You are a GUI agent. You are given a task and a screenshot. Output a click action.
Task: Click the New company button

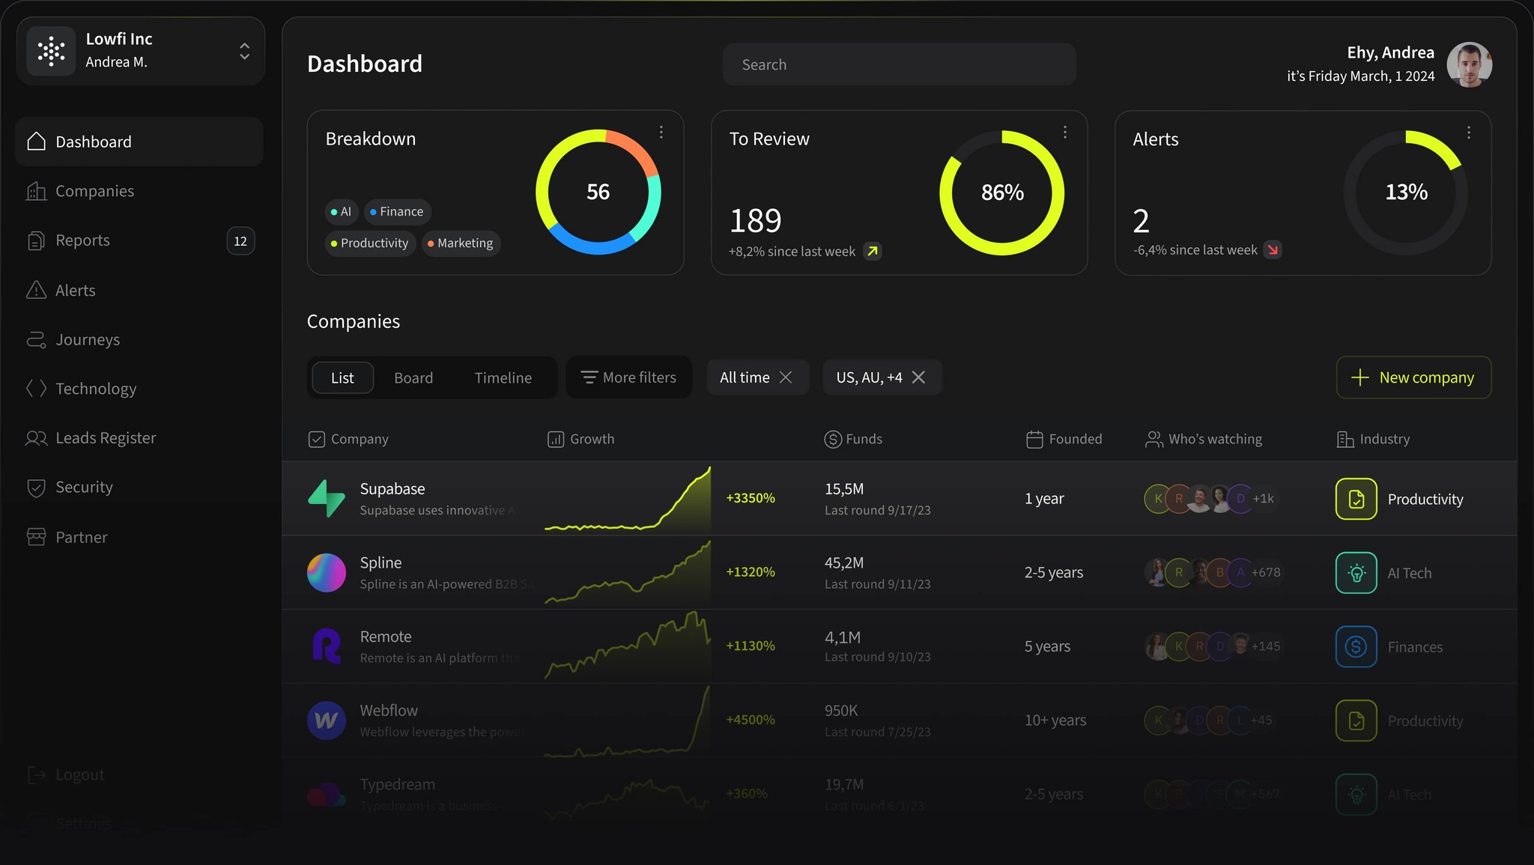(1413, 377)
